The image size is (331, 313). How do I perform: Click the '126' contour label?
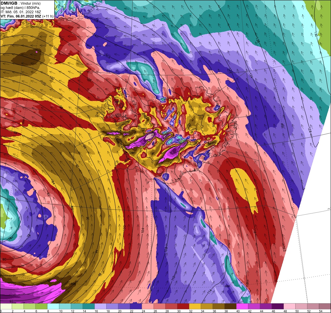[x=258, y=40]
